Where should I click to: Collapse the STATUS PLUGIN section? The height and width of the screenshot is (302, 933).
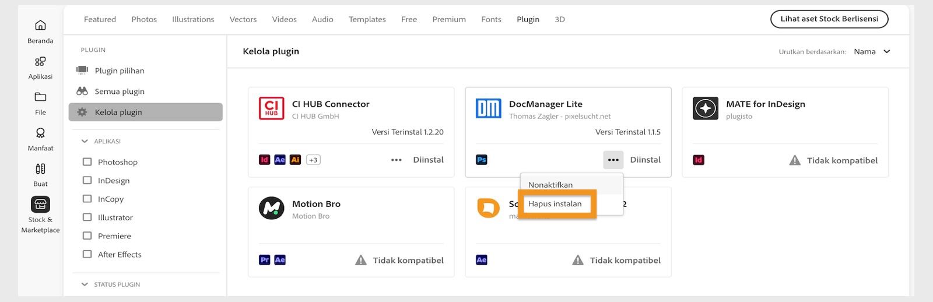point(85,285)
